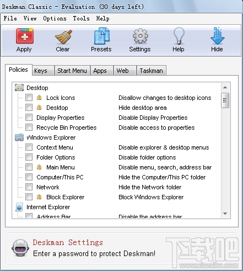Click the Help lightbulb icon

point(179,36)
